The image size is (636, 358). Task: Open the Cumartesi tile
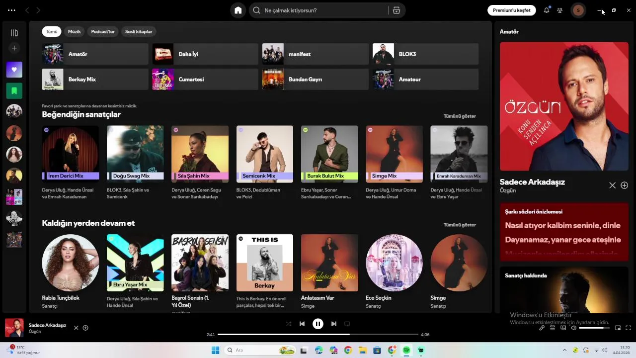205,79
